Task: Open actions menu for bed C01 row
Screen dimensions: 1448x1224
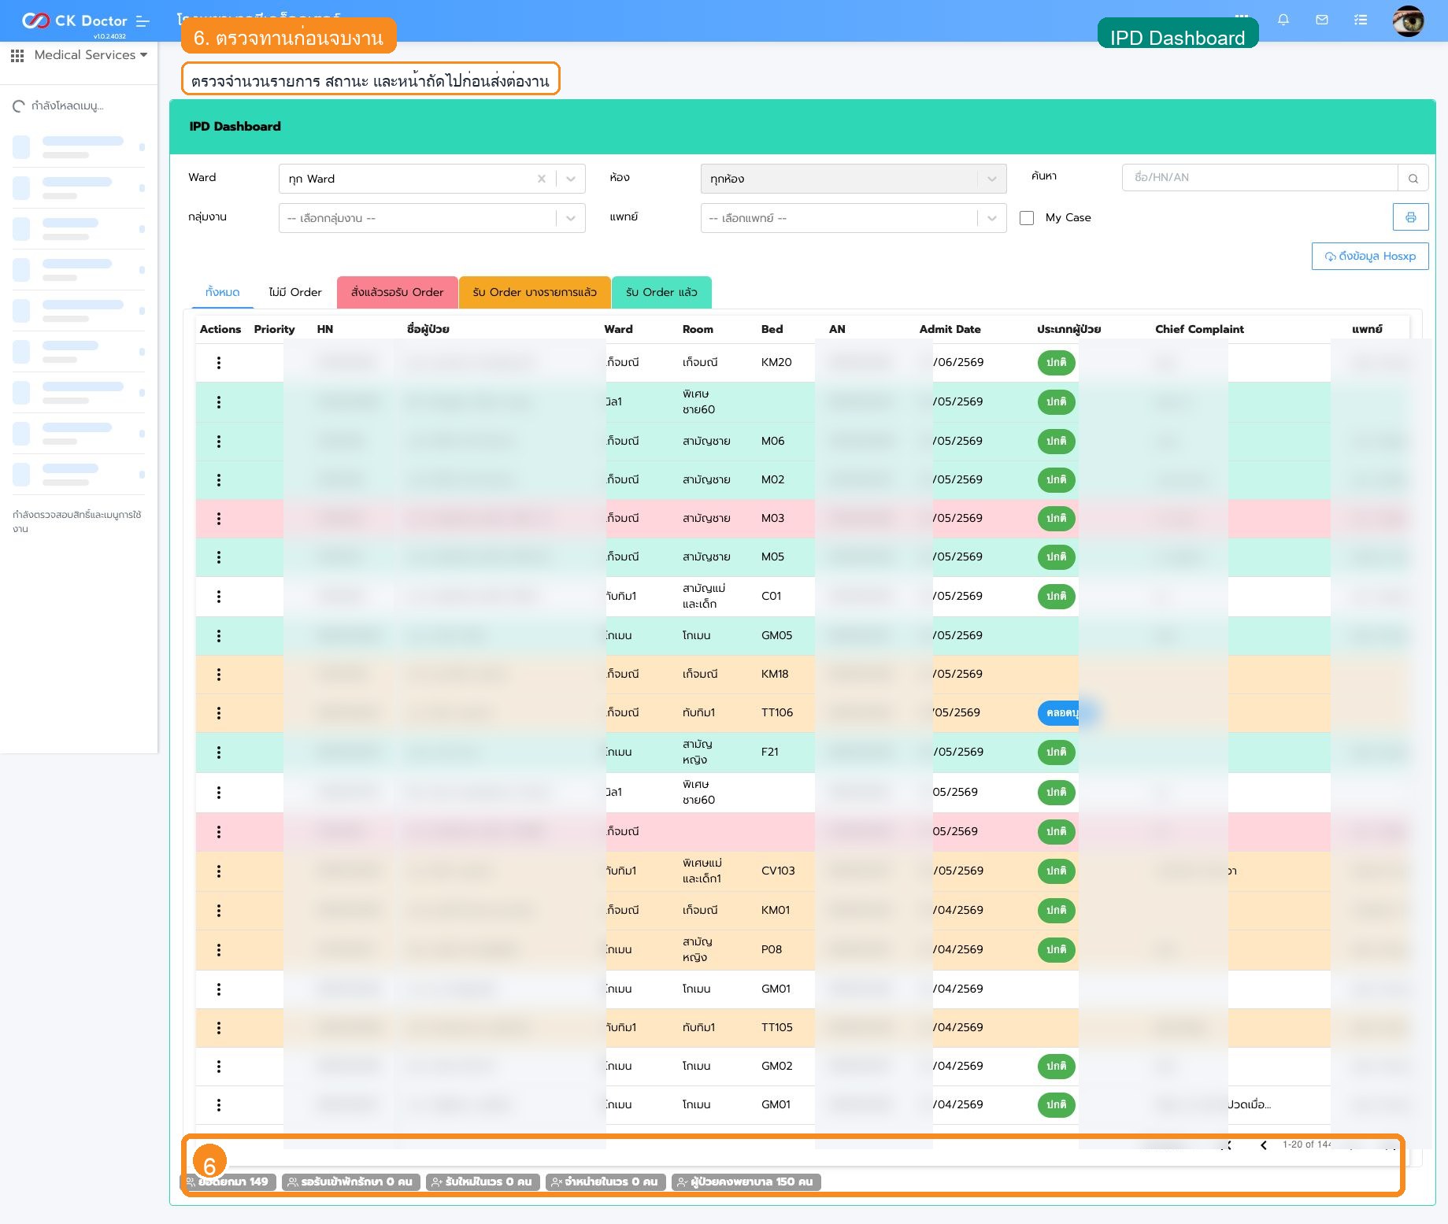Action: click(219, 597)
